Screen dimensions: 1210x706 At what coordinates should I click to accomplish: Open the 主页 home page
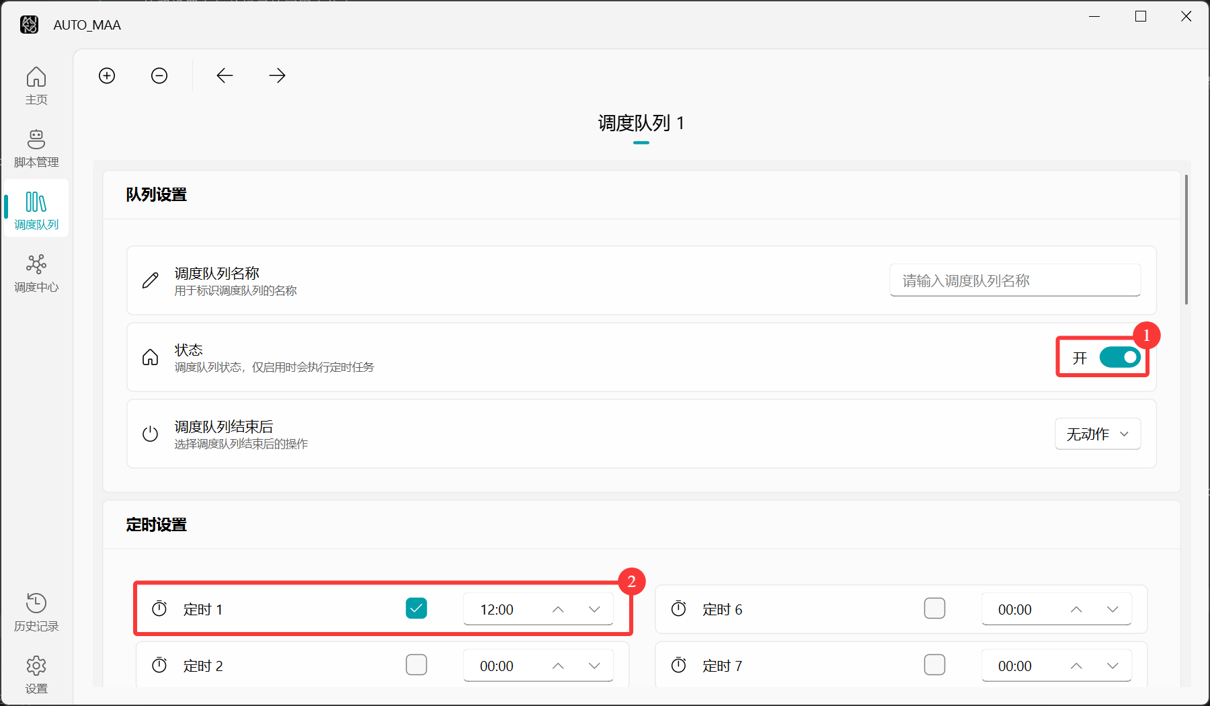(x=36, y=85)
